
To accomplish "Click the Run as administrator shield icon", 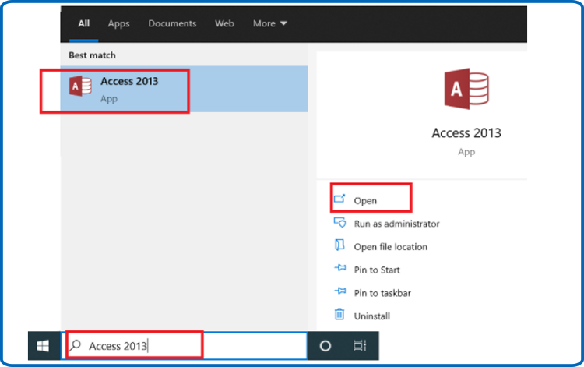I will point(339,222).
